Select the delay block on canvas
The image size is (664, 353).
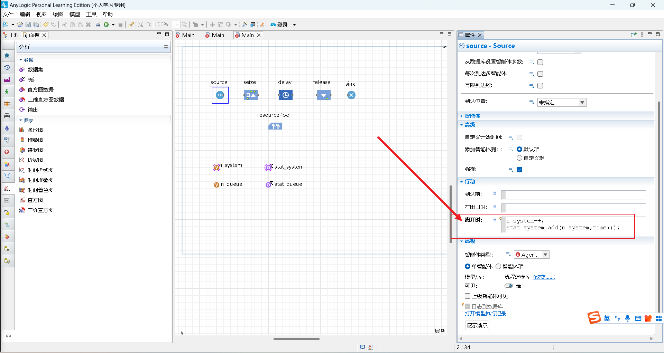pyautogui.click(x=286, y=95)
